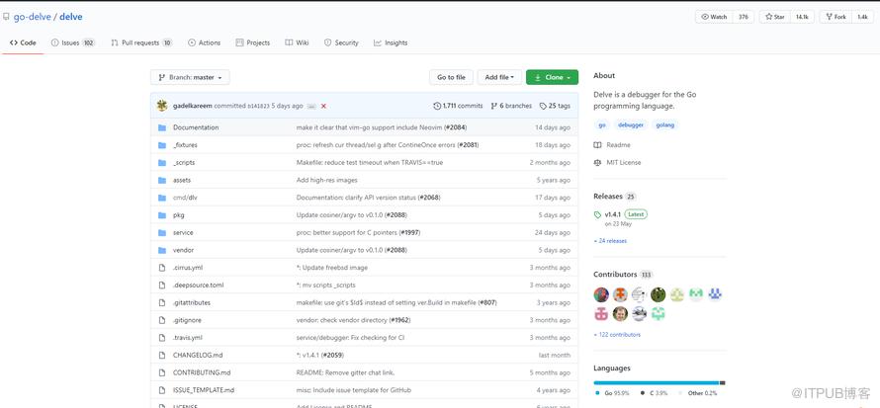Open the .deepsource.toml file
Screen dimensions: 880x408
click(198, 286)
